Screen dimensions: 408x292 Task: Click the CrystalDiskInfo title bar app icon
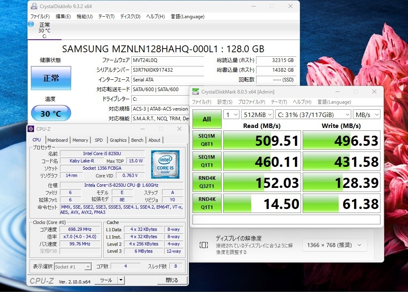pos(34,6)
